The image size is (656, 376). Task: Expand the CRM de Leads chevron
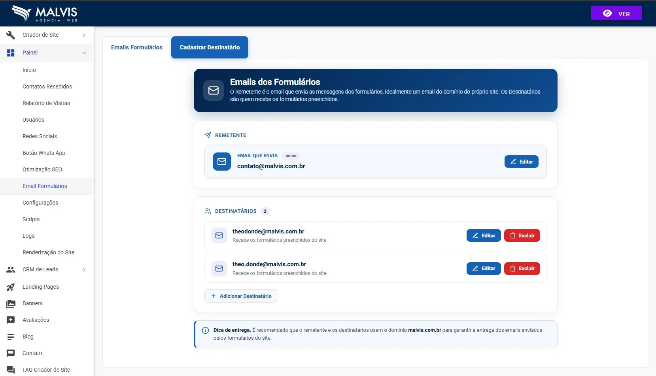pyautogui.click(x=84, y=270)
